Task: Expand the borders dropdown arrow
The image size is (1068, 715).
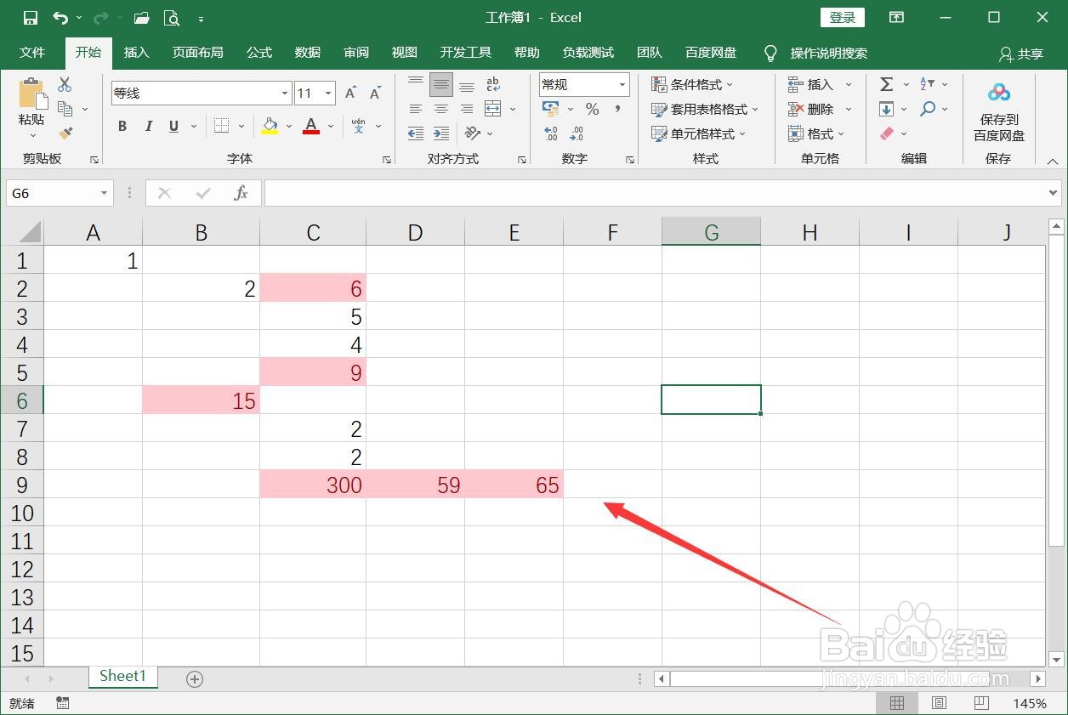Action: [241, 126]
